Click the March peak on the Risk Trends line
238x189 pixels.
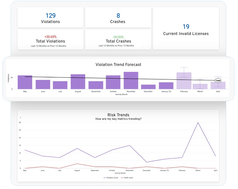point(198,123)
